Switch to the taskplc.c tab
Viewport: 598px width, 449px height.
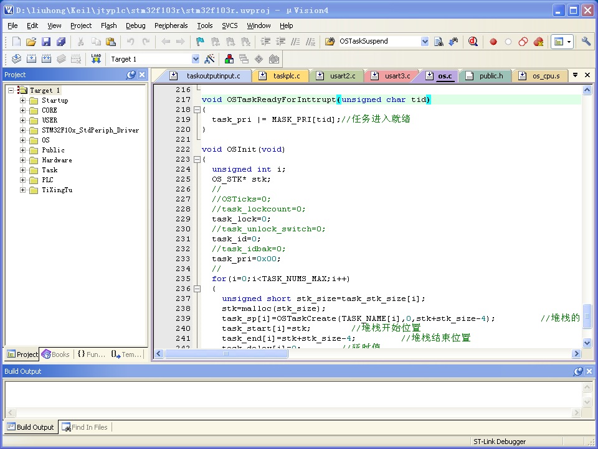pos(282,76)
